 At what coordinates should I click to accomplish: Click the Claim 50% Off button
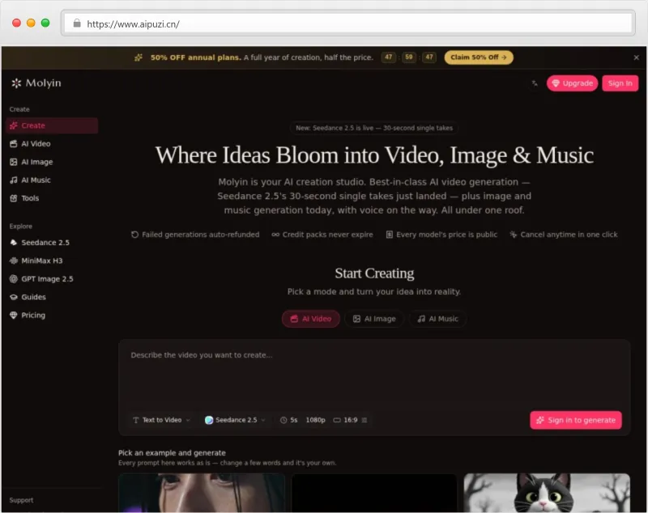coord(479,57)
